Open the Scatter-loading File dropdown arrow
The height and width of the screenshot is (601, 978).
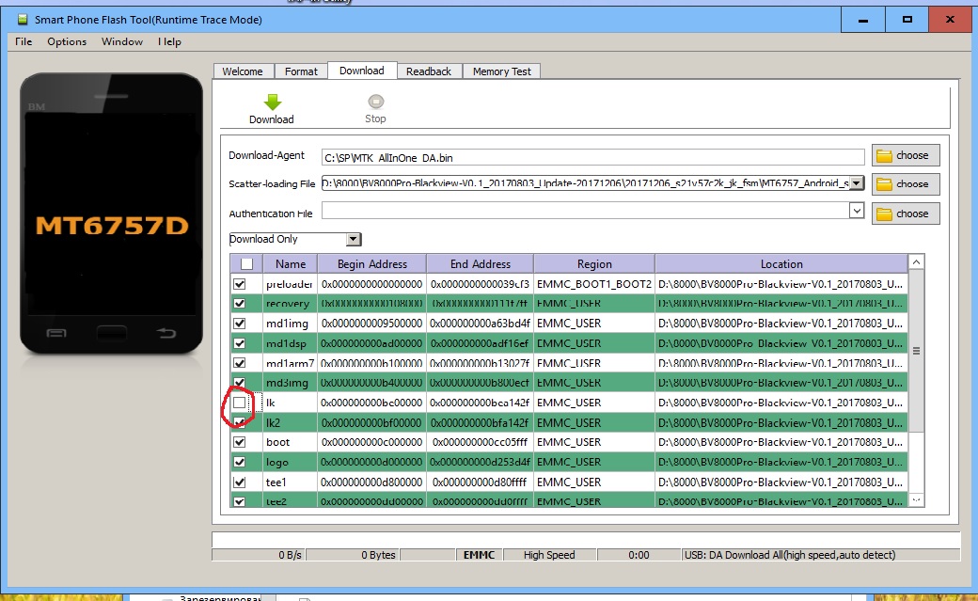click(857, 183)
